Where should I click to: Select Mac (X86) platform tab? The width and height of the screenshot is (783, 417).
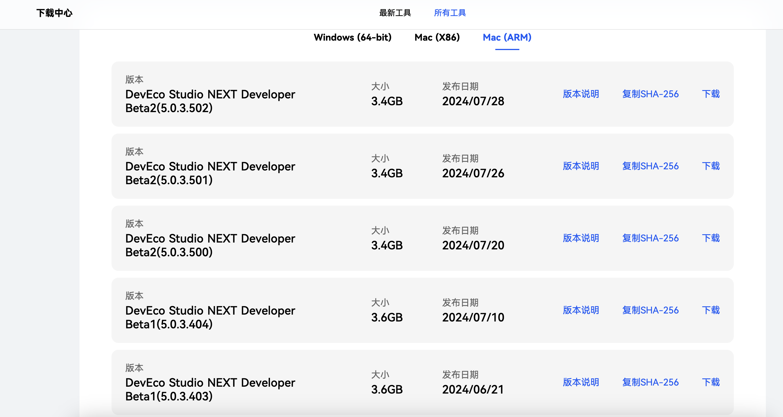437,37
